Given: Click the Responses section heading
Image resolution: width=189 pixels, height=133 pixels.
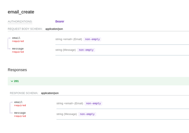Looking at the screenshot, I should pyautogui.click(x=17, y=70).
